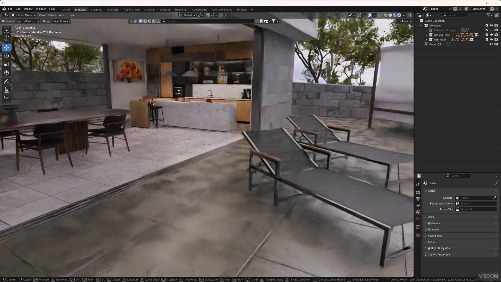Screen dimensions: 501x282
Task: Open the World properties tab
Action: 418,219
